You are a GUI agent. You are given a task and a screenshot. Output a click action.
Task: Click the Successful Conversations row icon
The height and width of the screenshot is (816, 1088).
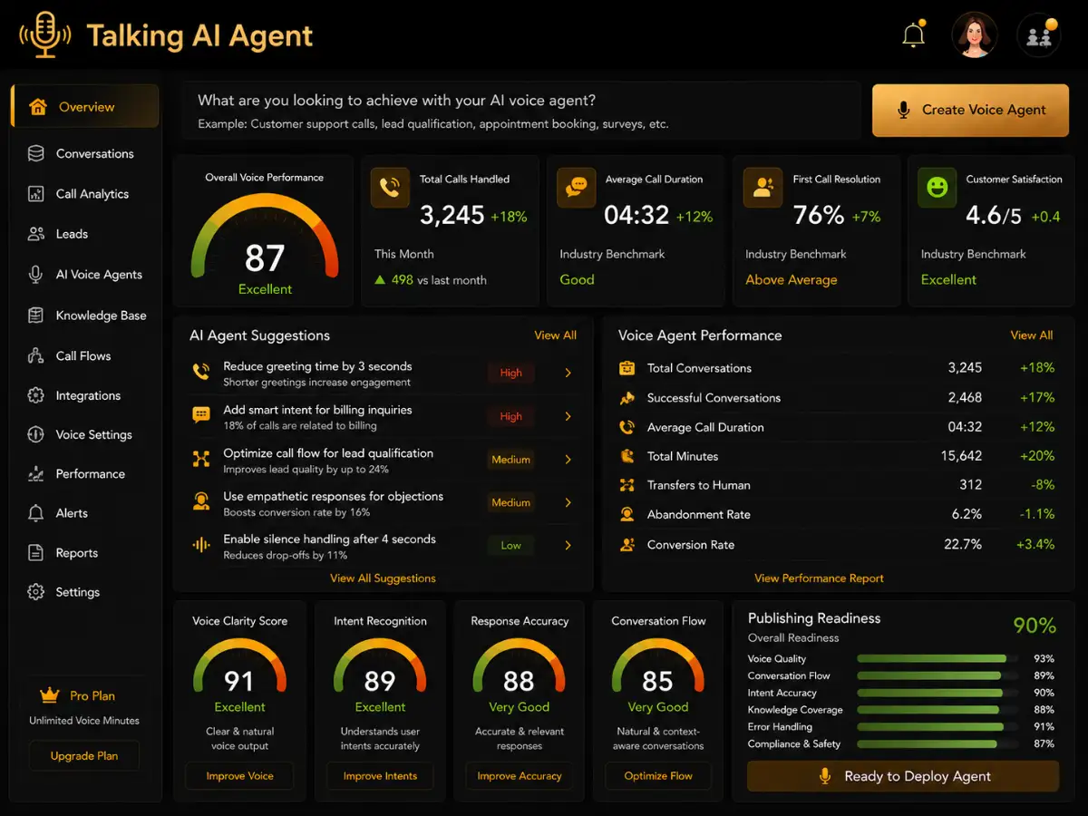tap(627, 398)
